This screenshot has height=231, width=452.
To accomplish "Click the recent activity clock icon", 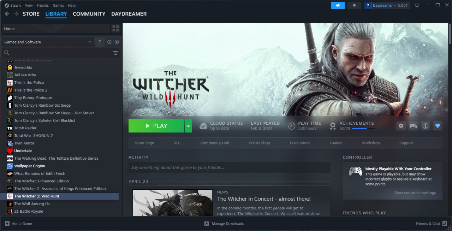I will tap(109, 42).
